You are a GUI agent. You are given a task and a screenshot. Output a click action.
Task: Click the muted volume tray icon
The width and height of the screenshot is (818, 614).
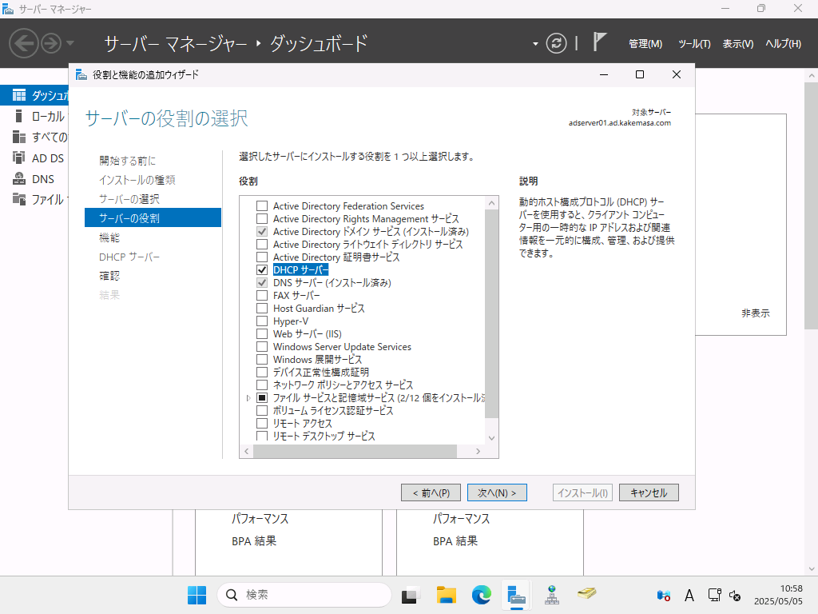click(x=735, y=595)
